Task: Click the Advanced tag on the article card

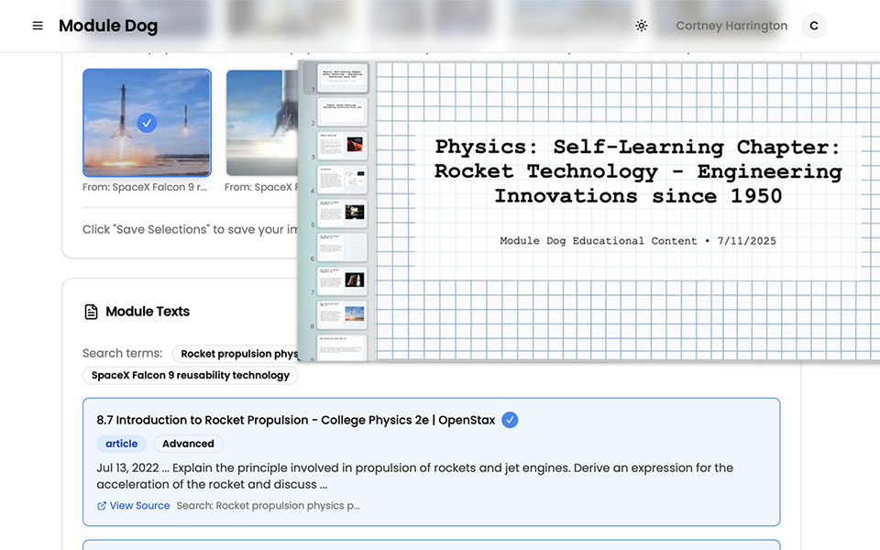Action: [188, 444]
